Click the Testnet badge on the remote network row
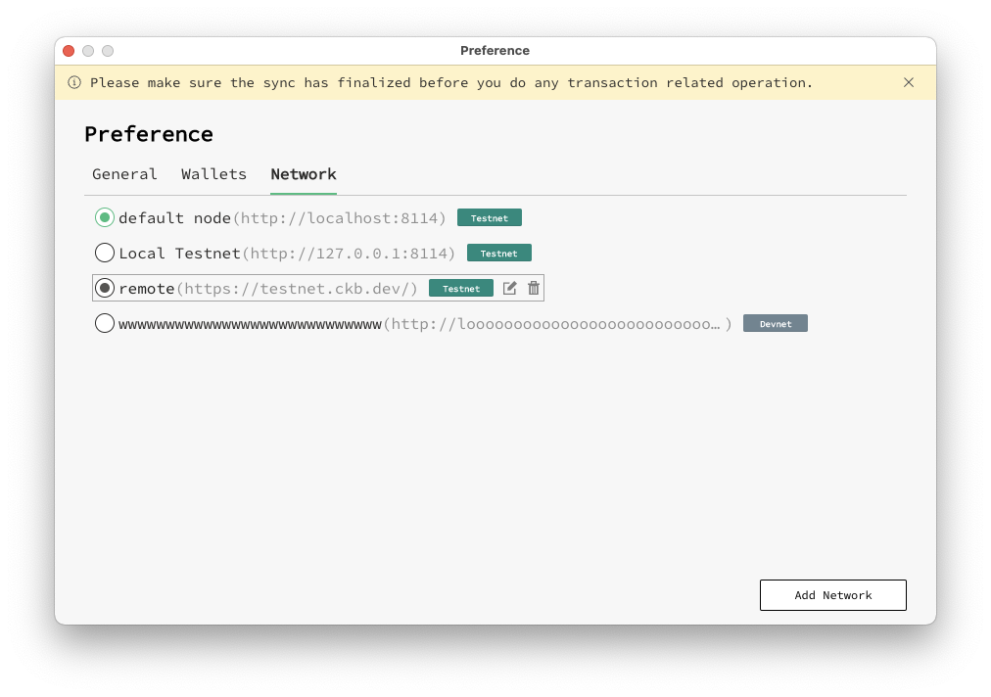The height and width of the screenshot is (697, 991). pos(460,288)
